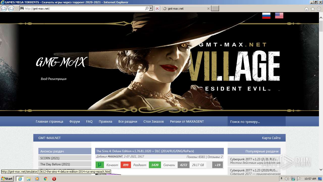
Task: Click the red 899 leechers count
Action: pos(126,165)
